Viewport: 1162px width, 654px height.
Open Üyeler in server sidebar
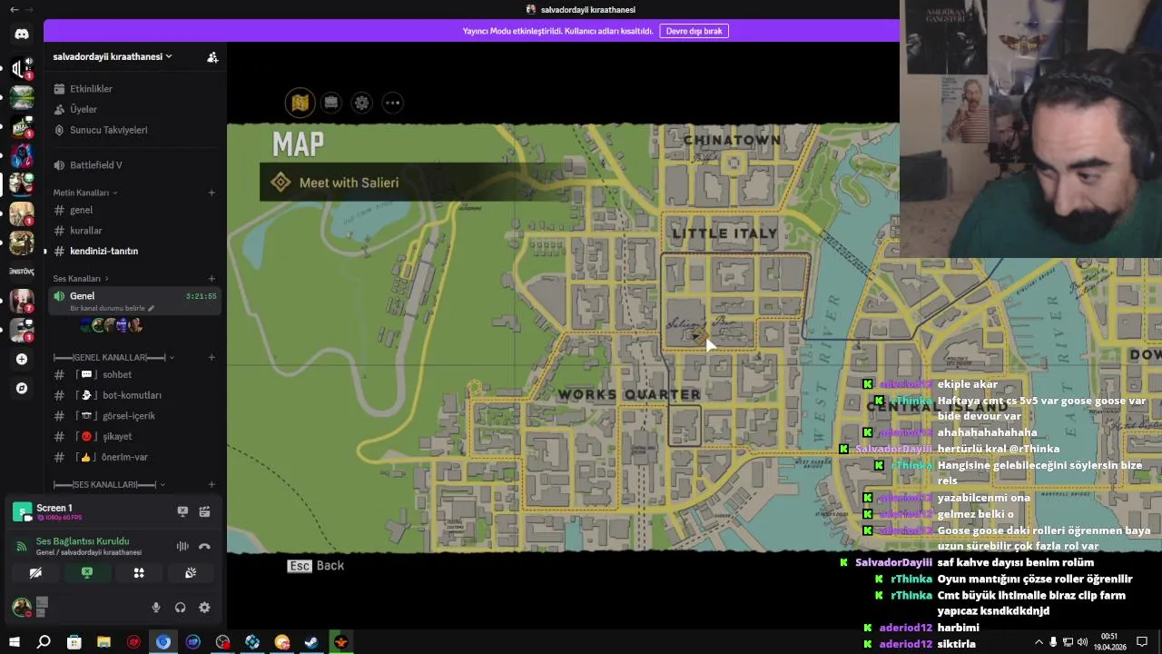pyautogui.click(x=134, y=109)
